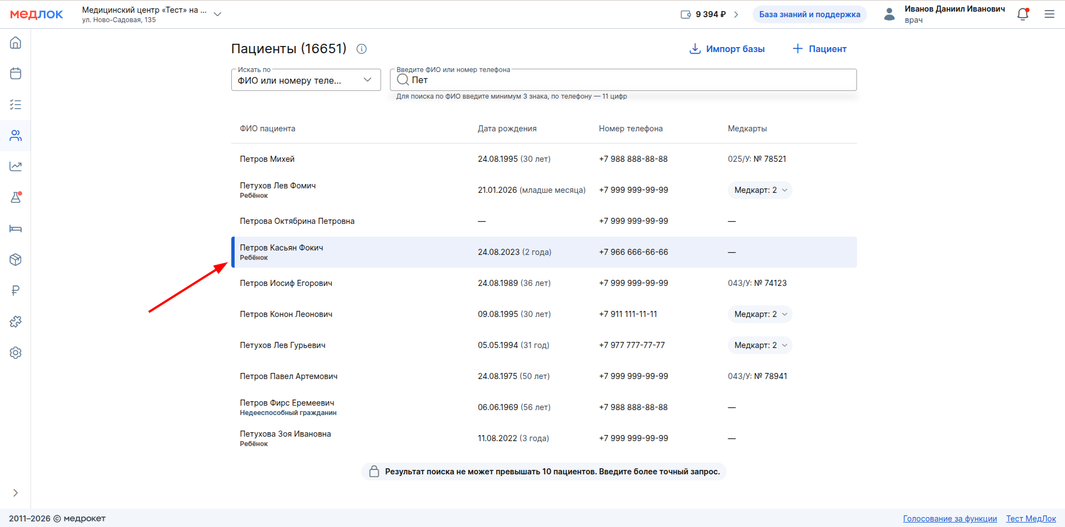Open the home icon in sidebar
This screenshot has width=1065, height=527.
pyautogui.click(x=16, y=43)
